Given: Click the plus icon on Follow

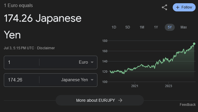Looking at the screenshot, I should tap(178, 7).
